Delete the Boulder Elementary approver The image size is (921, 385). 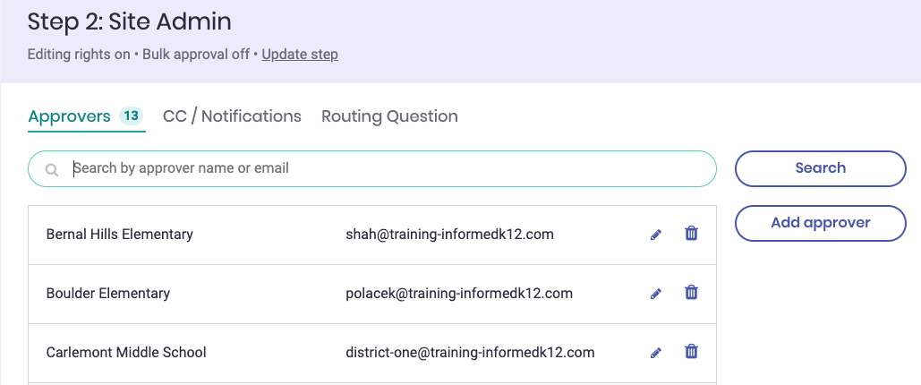point(691,292)
